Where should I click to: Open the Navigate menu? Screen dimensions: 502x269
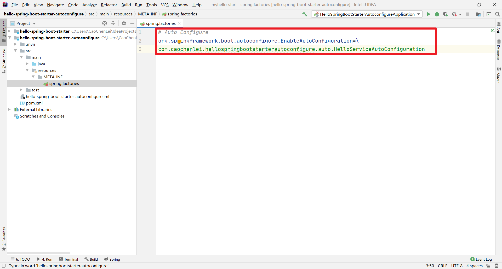click(x=55, y=5)
